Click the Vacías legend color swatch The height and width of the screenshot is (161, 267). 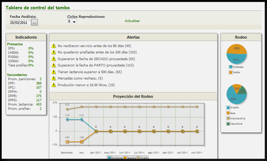[x=230, y=73]
